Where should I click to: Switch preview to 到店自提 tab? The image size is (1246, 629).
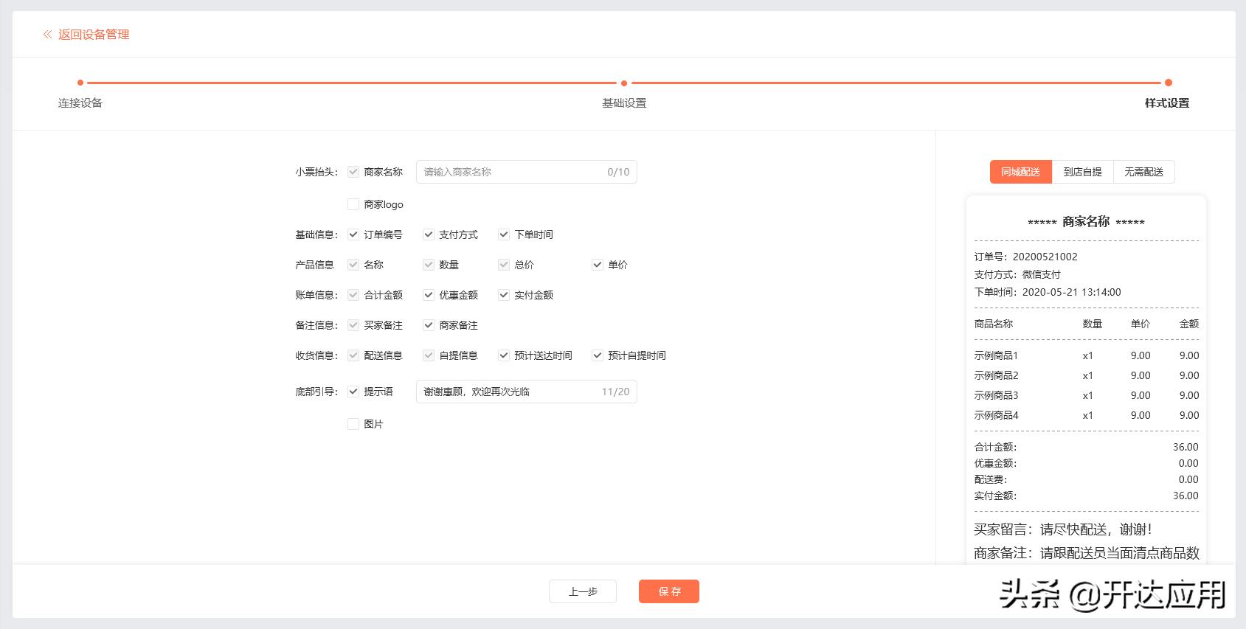(x=1083, y=172)
